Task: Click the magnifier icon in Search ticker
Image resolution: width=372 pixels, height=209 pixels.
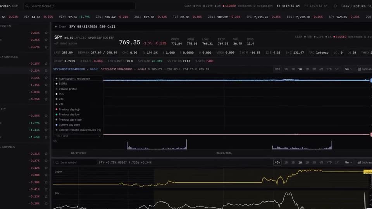Action: coord(27,6)
